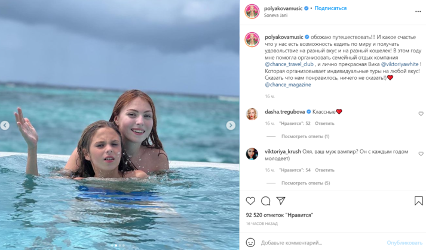
Task: Save post with bookmark icon
Action: 419,201
